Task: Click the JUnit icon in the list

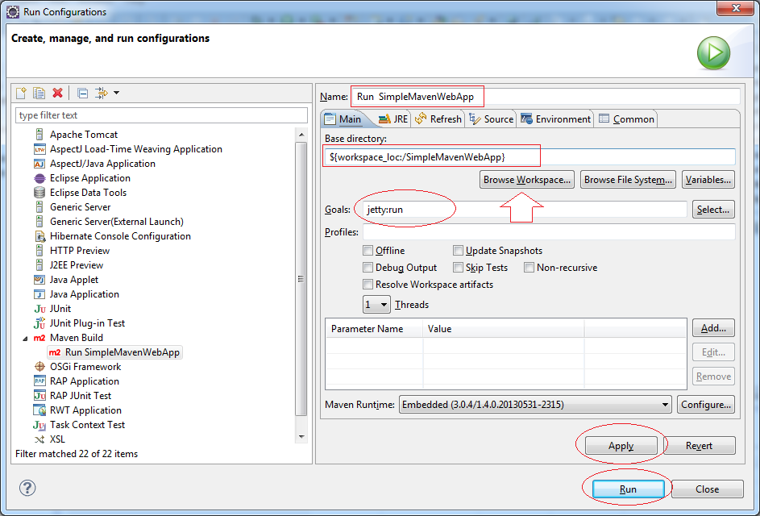Action: 39,309
